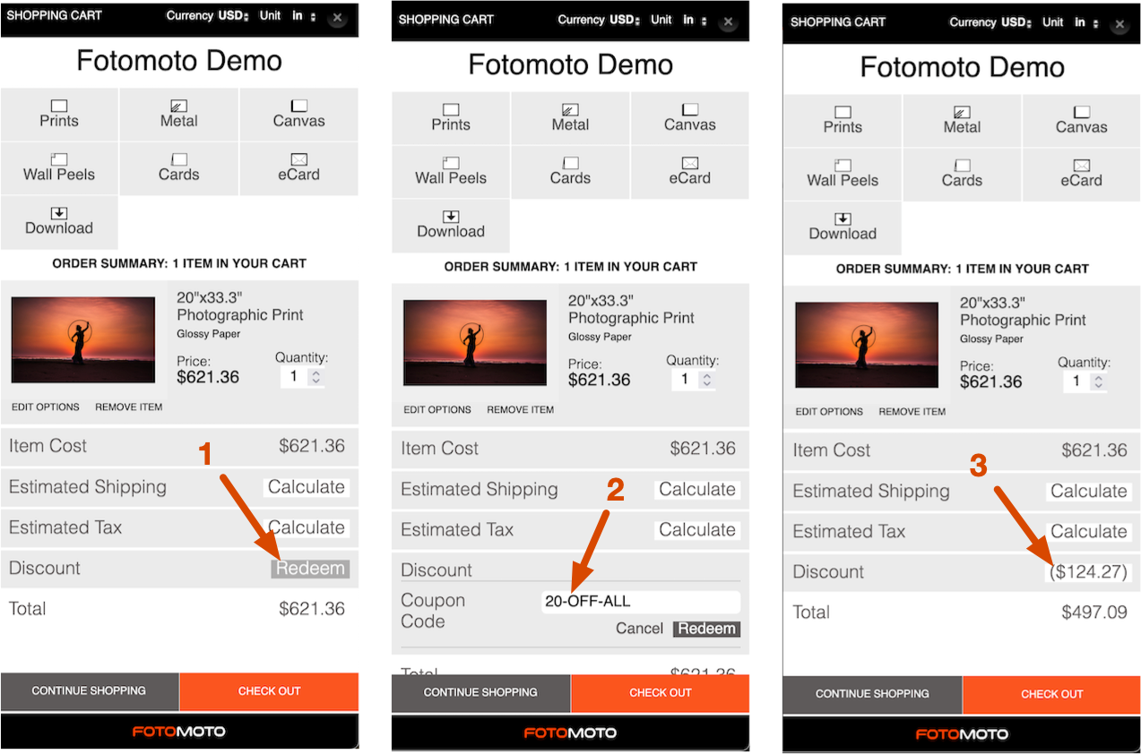The height and width of the screenshot is (754, 1141).
Task: Click the sunset photo thumbnail in left cart
Action: click(83, 340)
